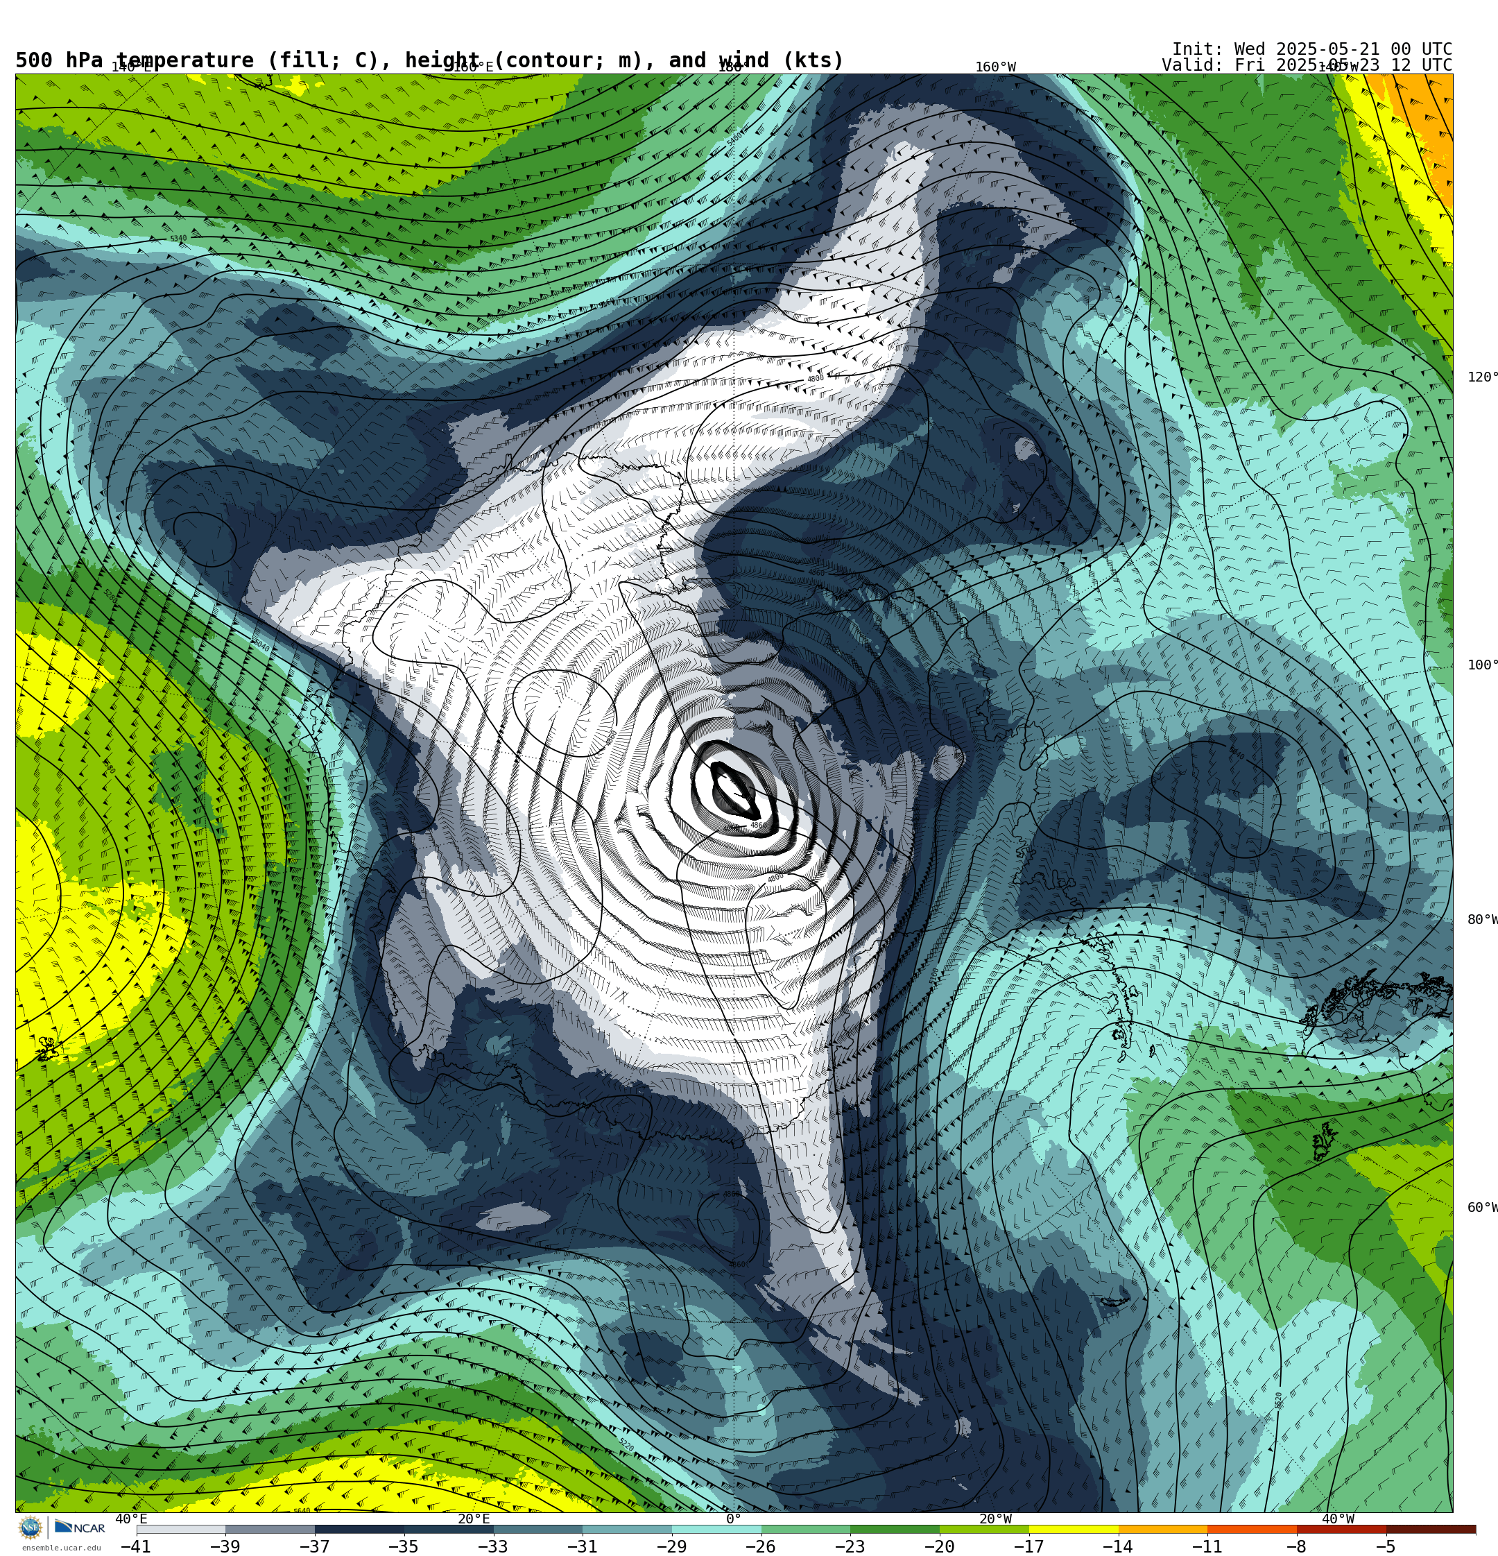Click the -35 colorbar tick label

(403, 1546)
